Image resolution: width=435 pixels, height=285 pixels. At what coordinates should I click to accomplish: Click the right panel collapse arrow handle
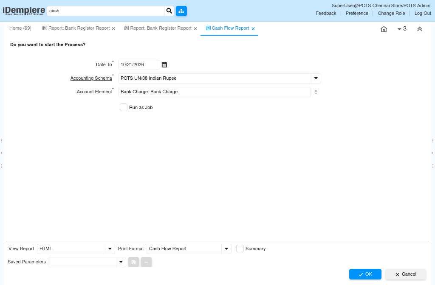point(432,153)
